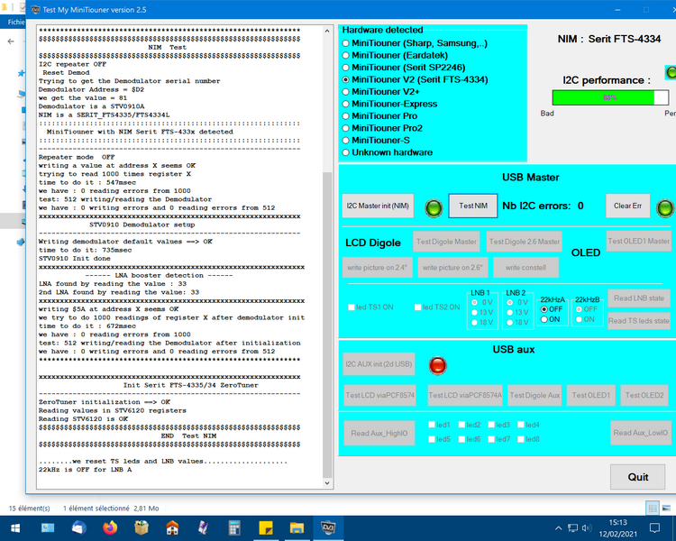Click Read LNB state button

[639, 298]
